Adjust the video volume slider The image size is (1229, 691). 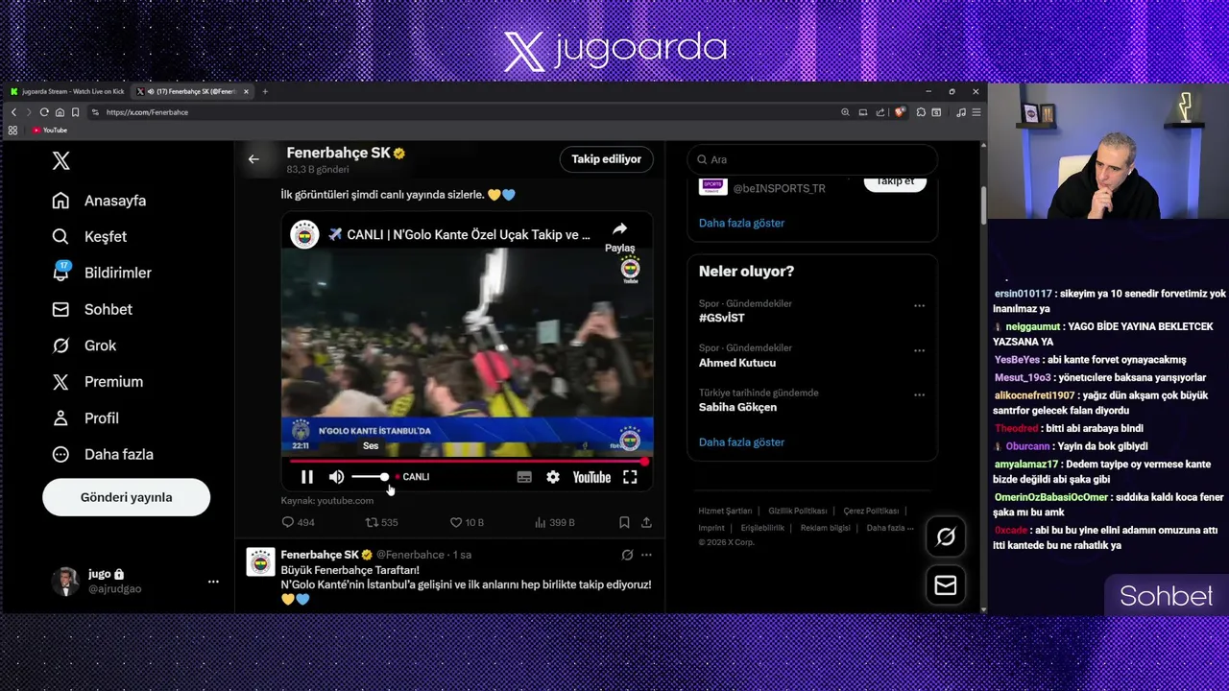pos(370,477)
